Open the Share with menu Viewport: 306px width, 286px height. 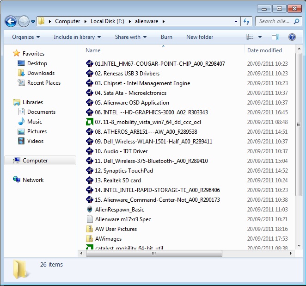tap(130, 37)
